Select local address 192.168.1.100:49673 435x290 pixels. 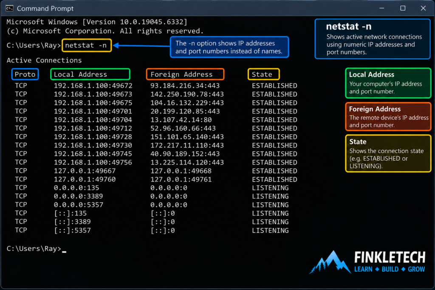pos(93,94)
